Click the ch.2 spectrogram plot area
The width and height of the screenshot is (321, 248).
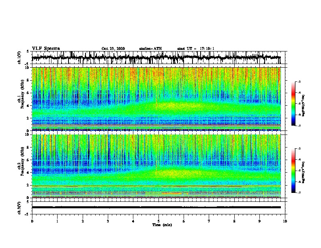tap(156, 166)
